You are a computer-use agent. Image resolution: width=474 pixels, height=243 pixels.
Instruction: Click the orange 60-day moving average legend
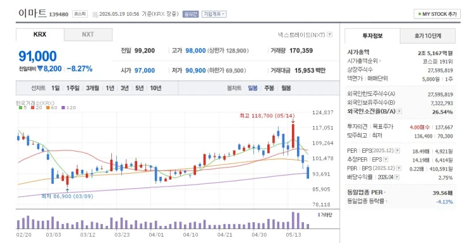pyautogui.click(x=52, y=107)
